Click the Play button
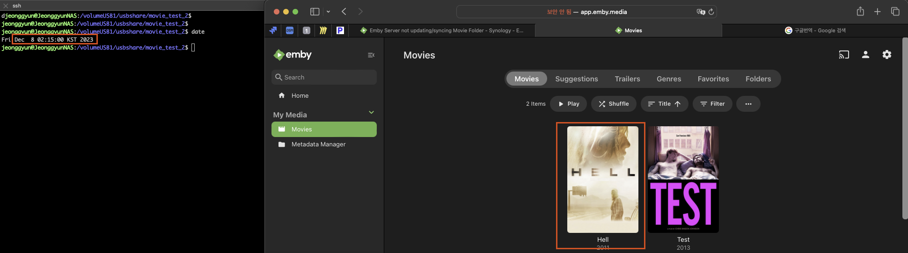The width and height of the screenshot is (908, 253). point(569,104)
